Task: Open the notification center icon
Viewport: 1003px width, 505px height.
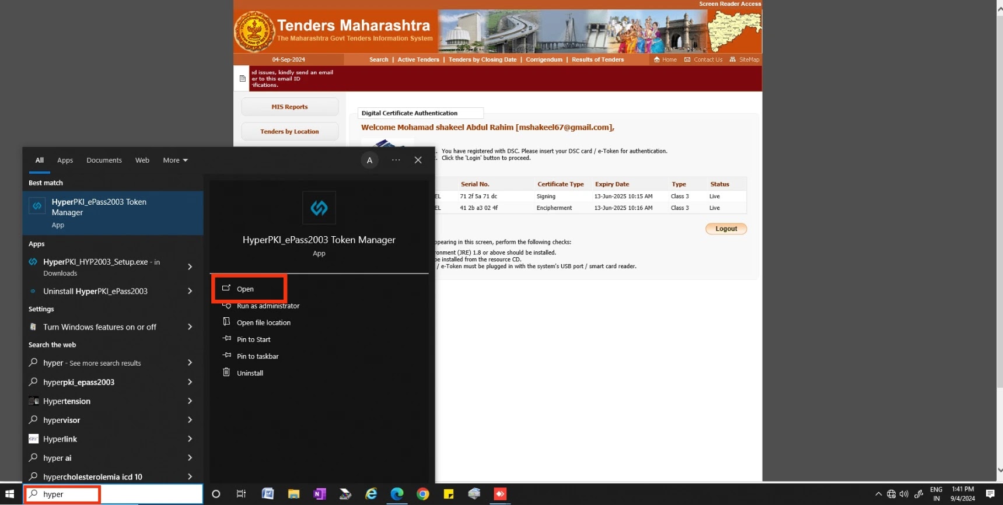Action: pos(990,494)
